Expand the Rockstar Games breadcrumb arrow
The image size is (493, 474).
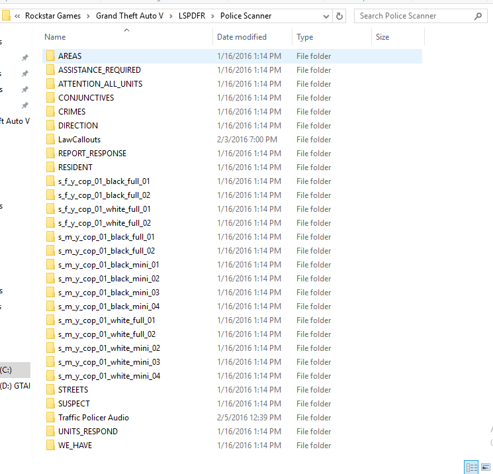click(x=89, y=16)
